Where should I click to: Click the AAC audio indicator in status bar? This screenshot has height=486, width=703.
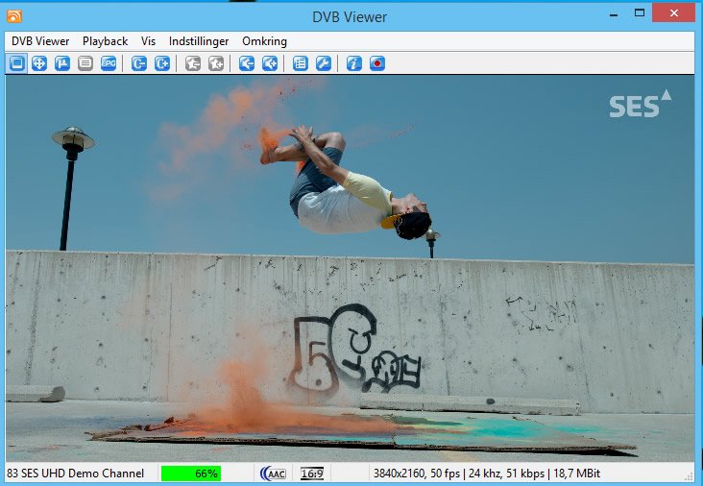pos(274,474)
